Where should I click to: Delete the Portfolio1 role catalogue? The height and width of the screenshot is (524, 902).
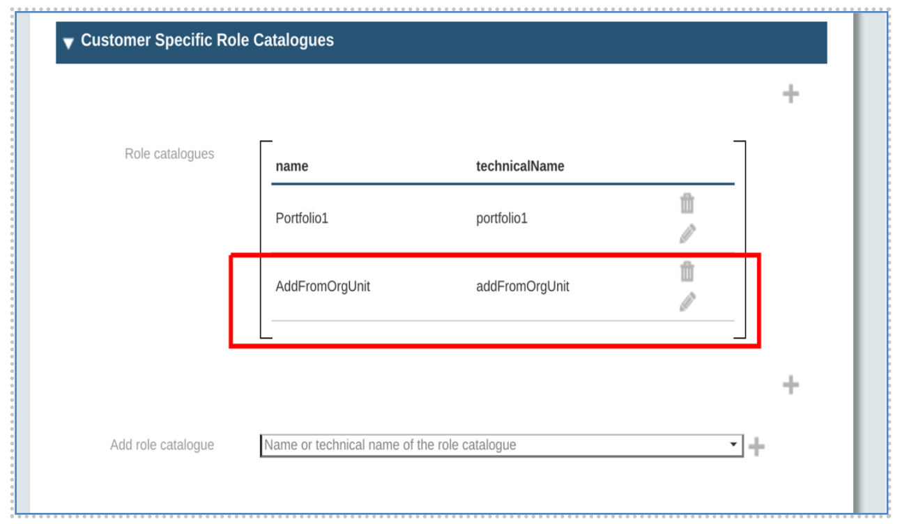687,203
